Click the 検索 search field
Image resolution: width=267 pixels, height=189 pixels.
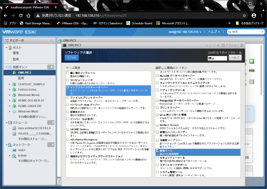tap(246, 32)
